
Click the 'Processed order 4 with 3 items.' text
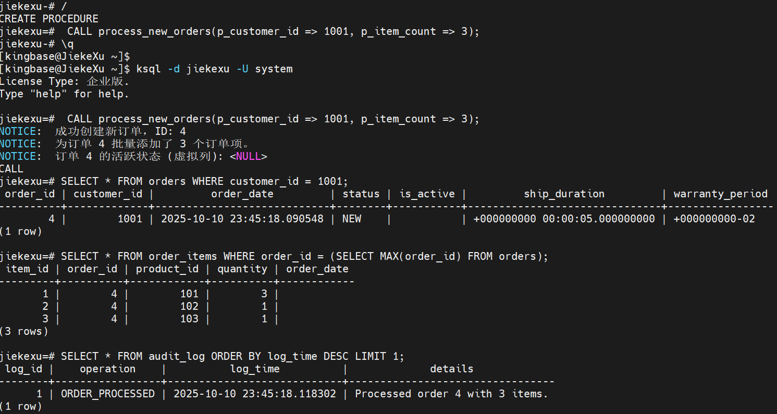[451, 394]
